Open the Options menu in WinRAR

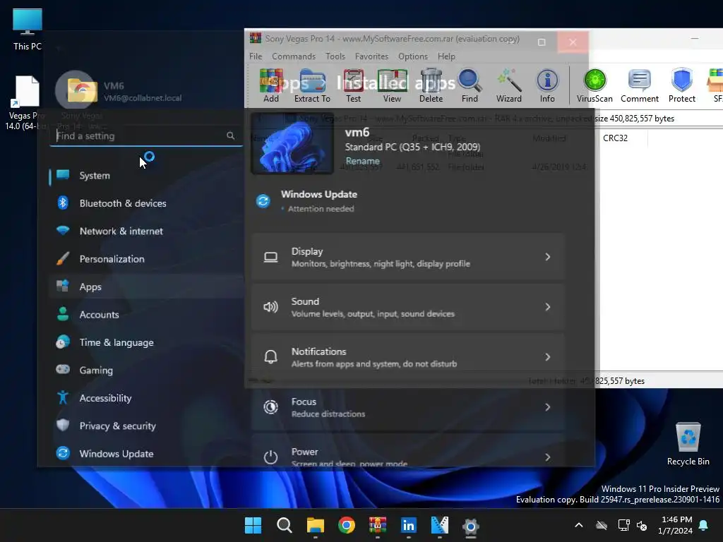coord(412,56)
